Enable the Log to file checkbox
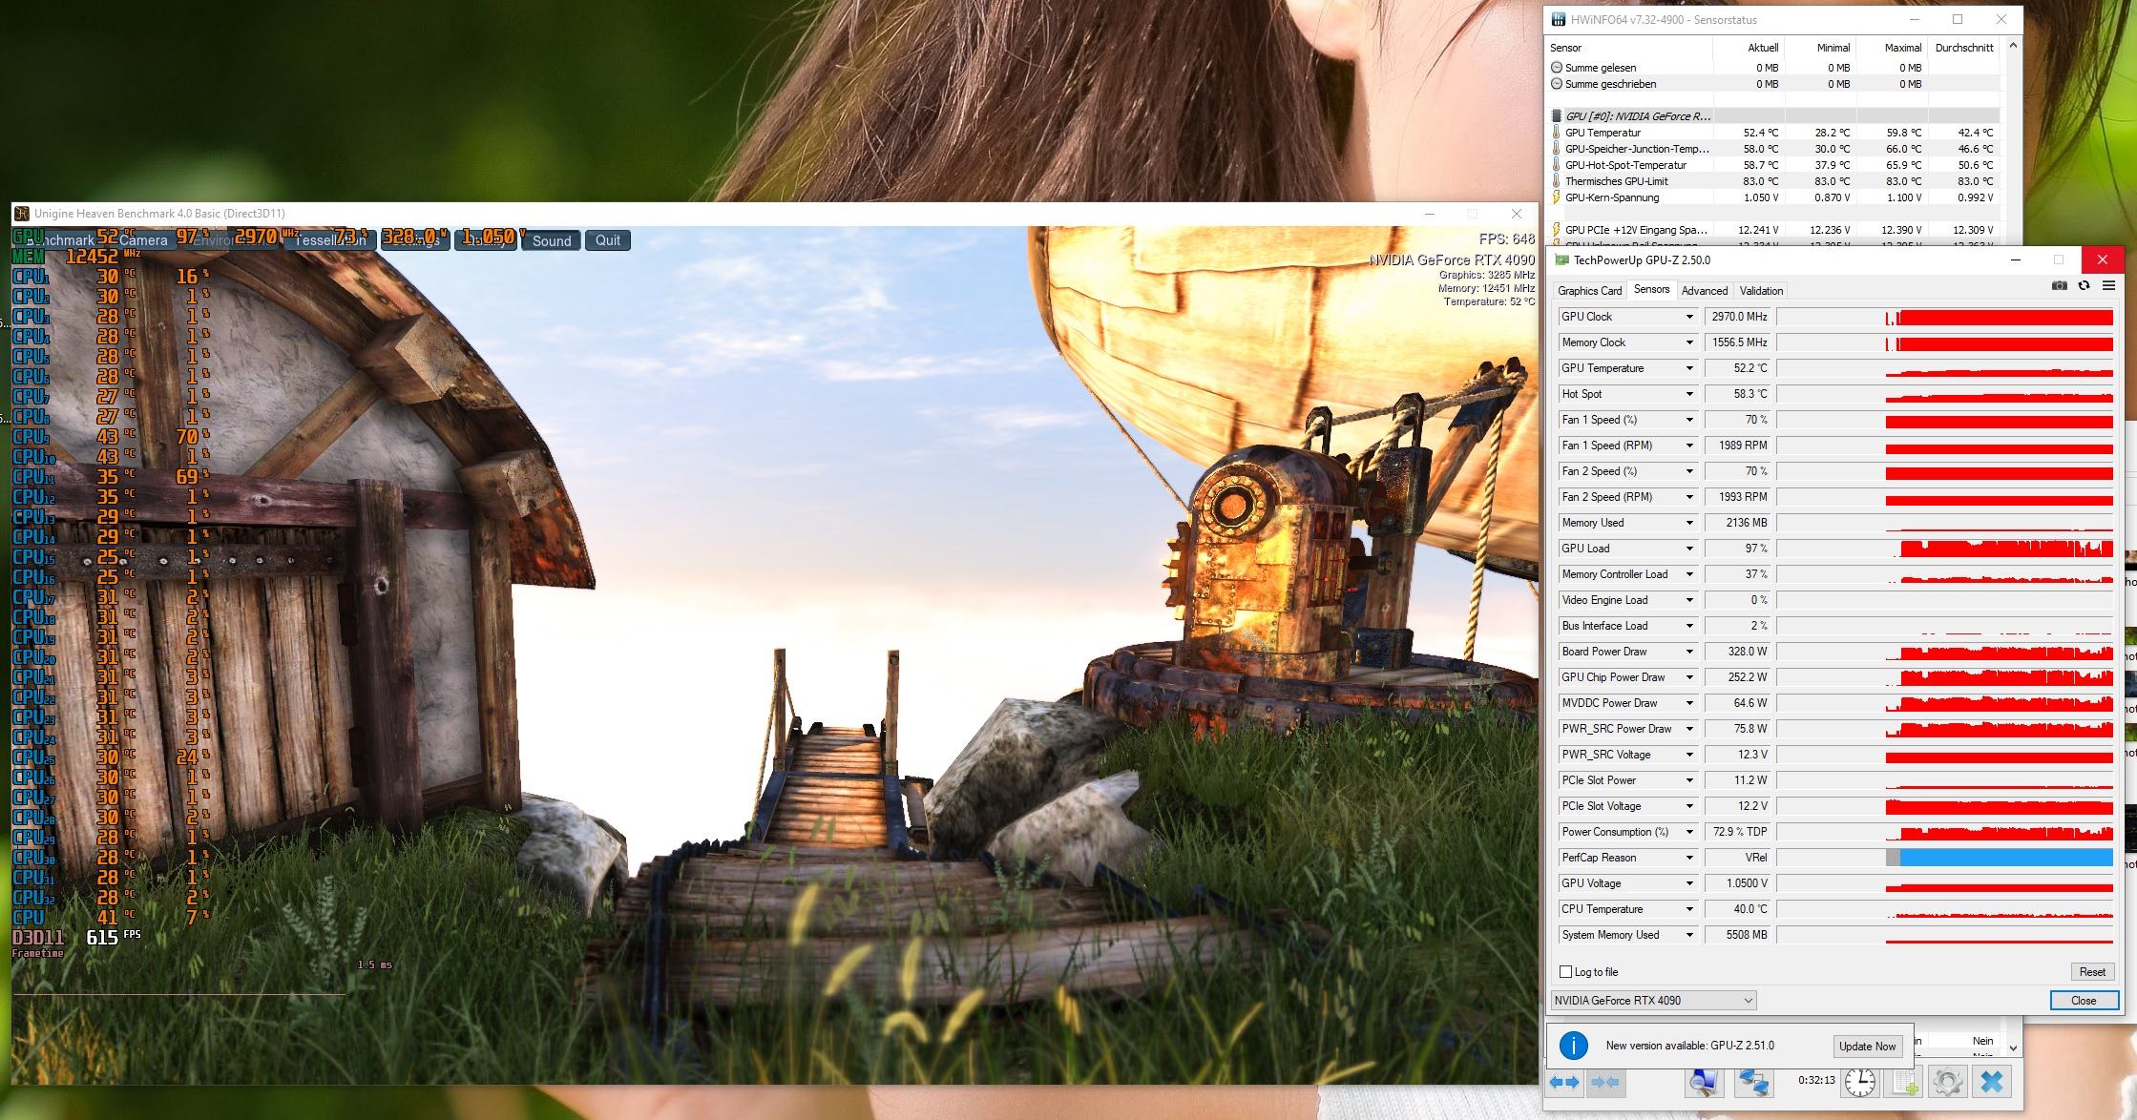Screen dimensions: 2137x1120 coord(1565,972)
